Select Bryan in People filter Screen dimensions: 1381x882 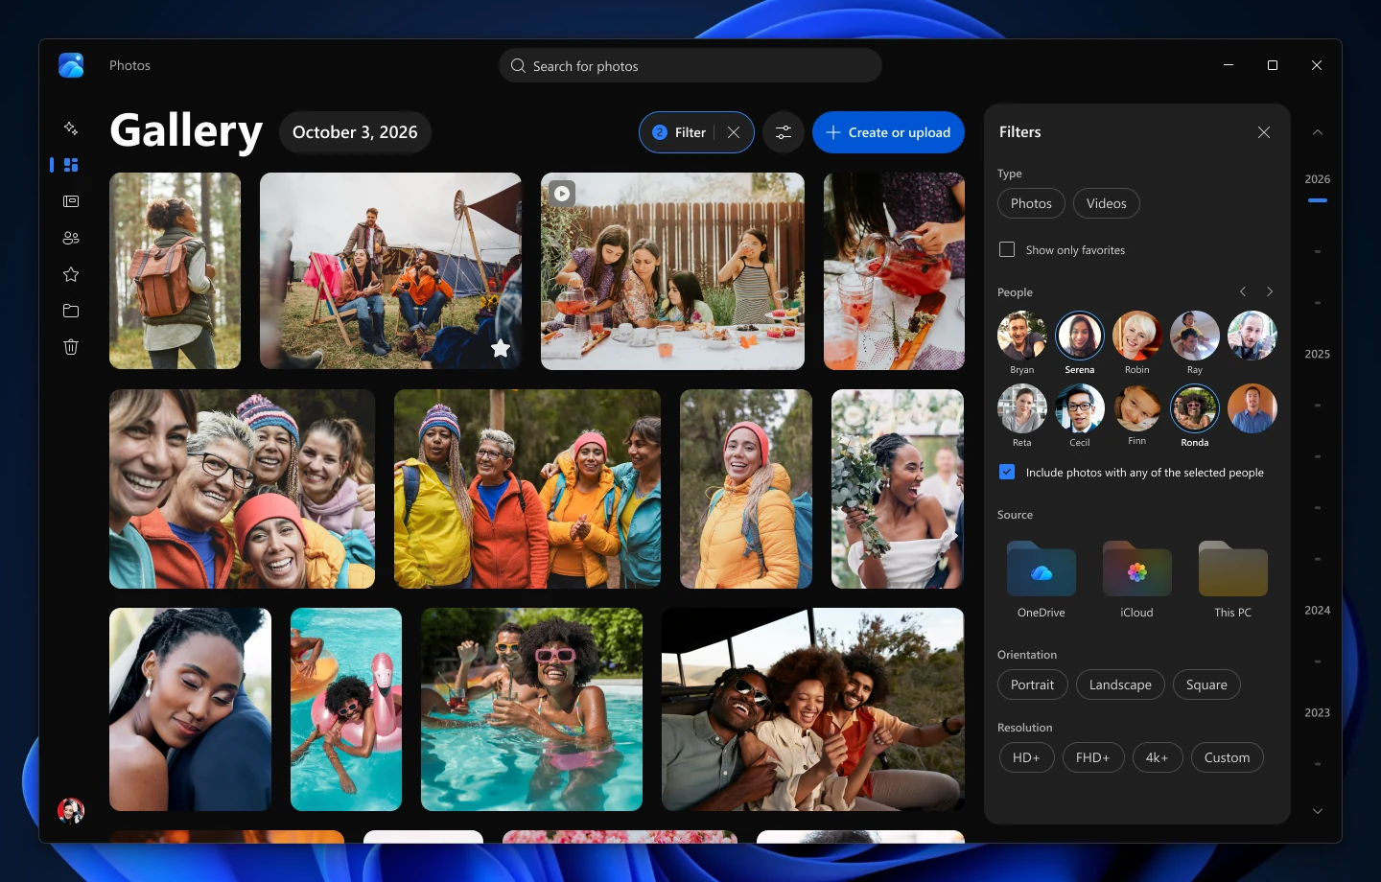click(1022, 336)
